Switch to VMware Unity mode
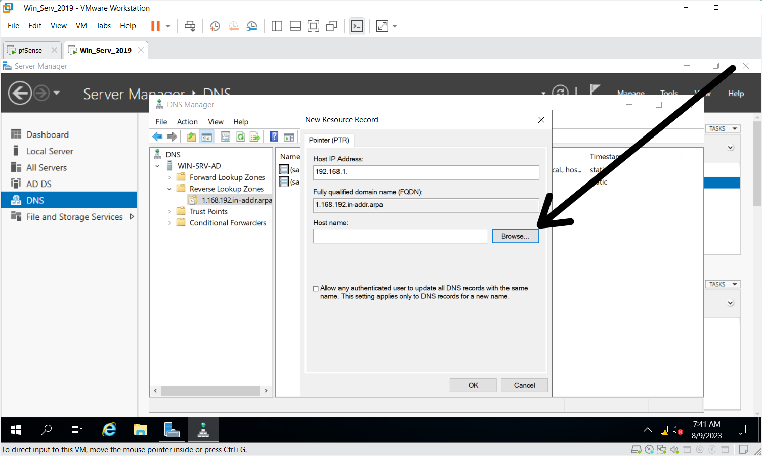 point(332,26)
